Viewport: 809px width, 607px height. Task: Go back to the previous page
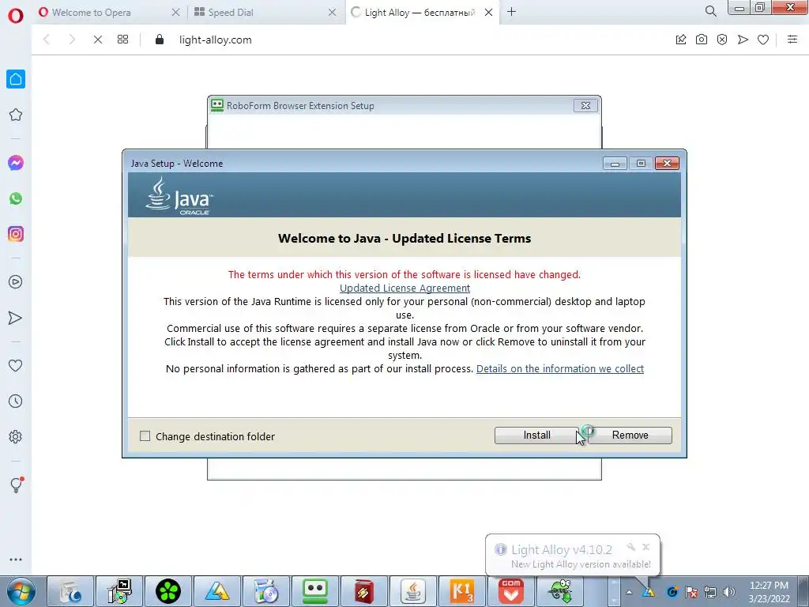coord(47,40)
